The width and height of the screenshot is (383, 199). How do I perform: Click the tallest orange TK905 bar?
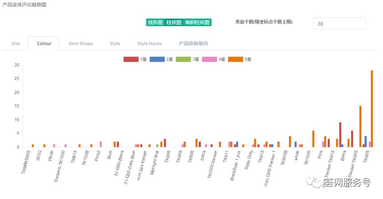(x=372, y=109)
